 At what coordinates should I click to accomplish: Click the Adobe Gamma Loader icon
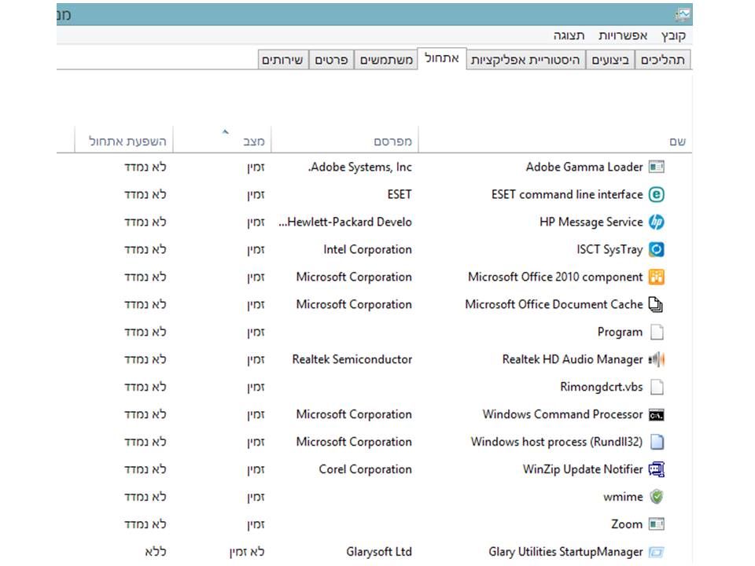tap(656, 167)
